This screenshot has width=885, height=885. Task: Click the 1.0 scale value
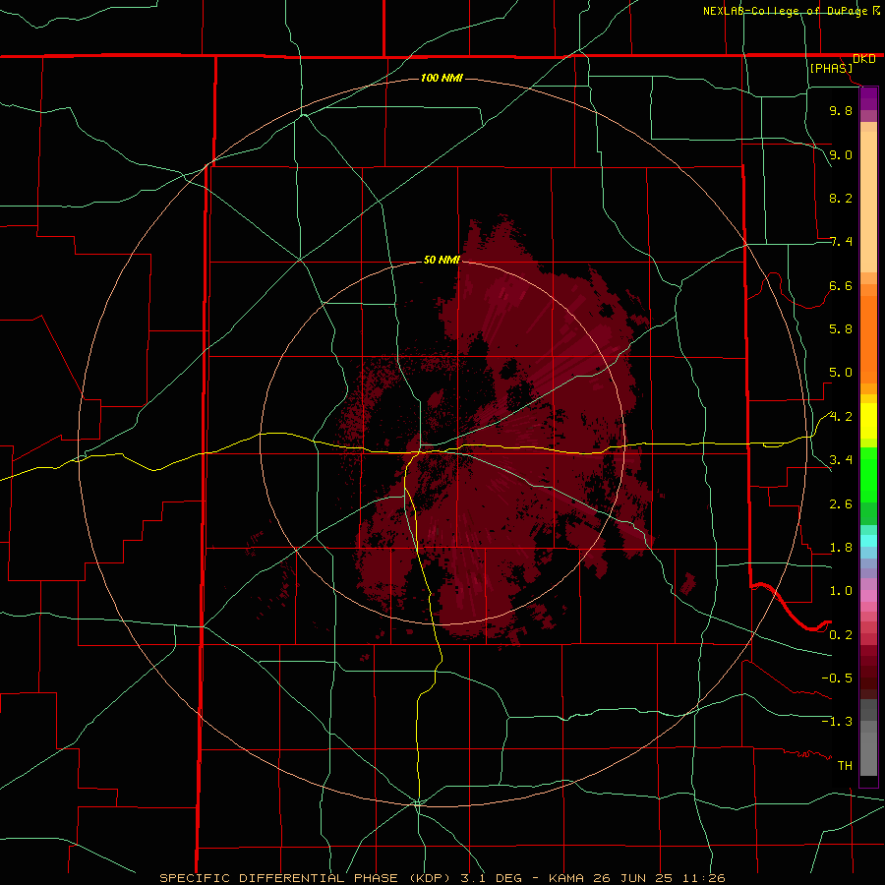[x=841, y=591]
